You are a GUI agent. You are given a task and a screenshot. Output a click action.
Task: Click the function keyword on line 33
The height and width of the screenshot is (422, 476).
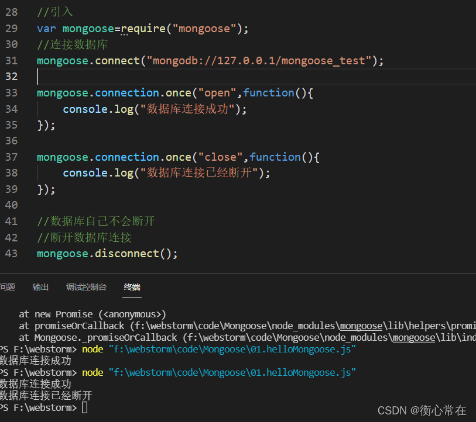[x=269, y=93]
